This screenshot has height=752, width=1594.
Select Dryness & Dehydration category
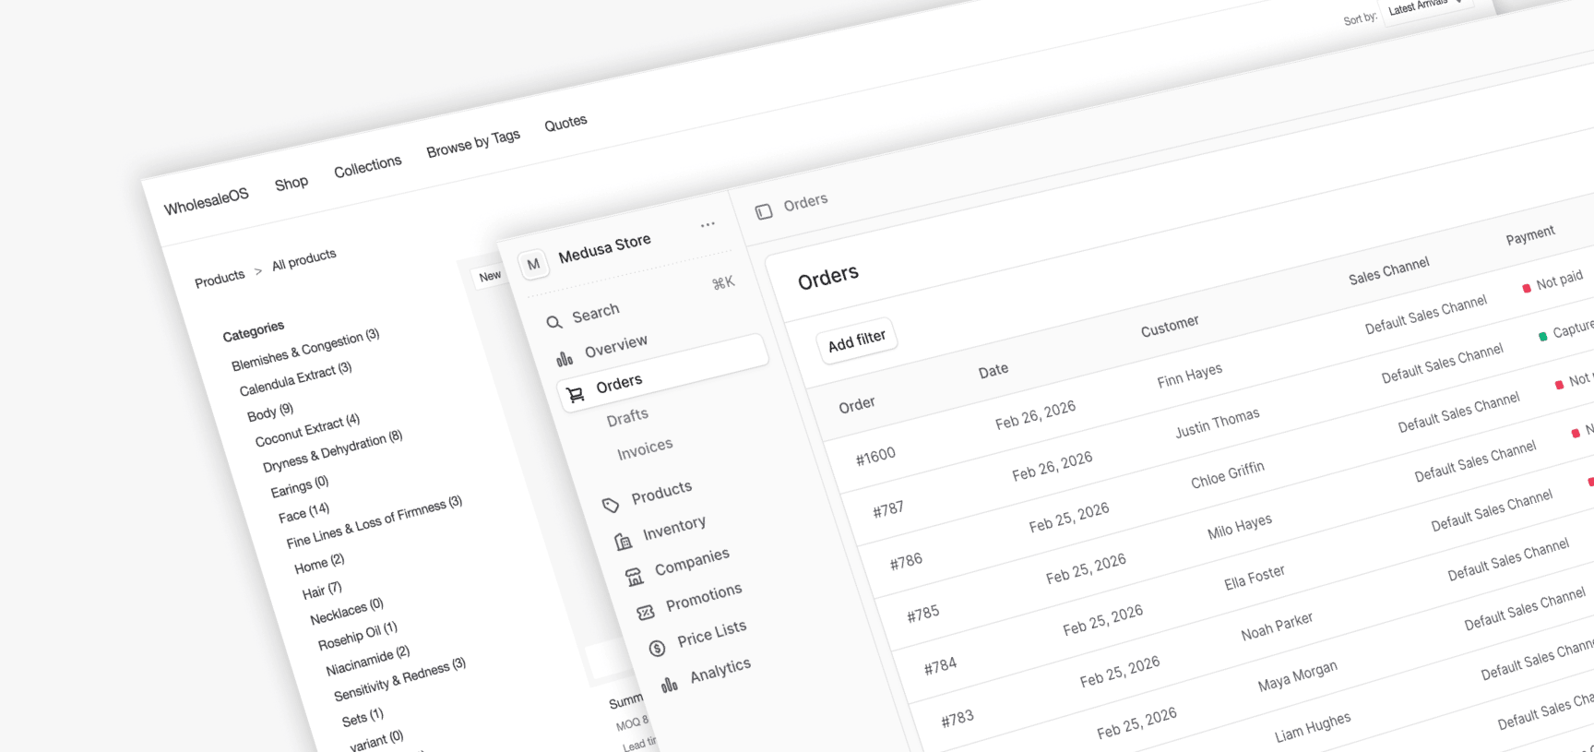pyautogui.click(x=332, y=452)
